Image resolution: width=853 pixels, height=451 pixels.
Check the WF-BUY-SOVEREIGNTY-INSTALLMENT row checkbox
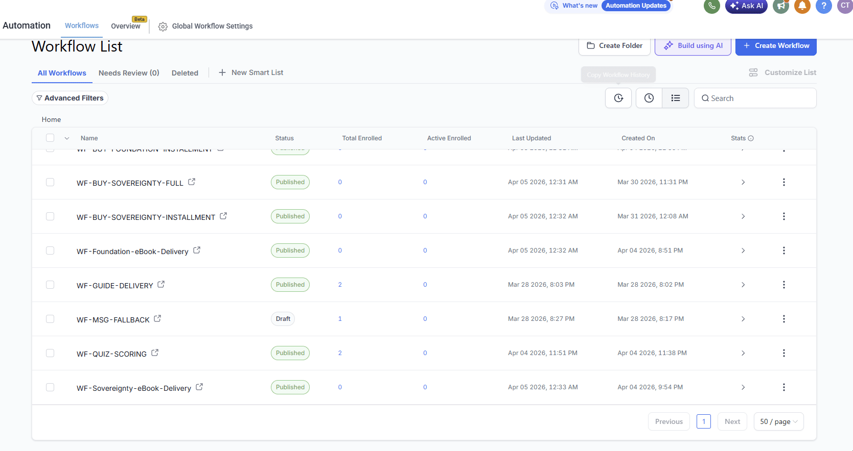(50, 216)
